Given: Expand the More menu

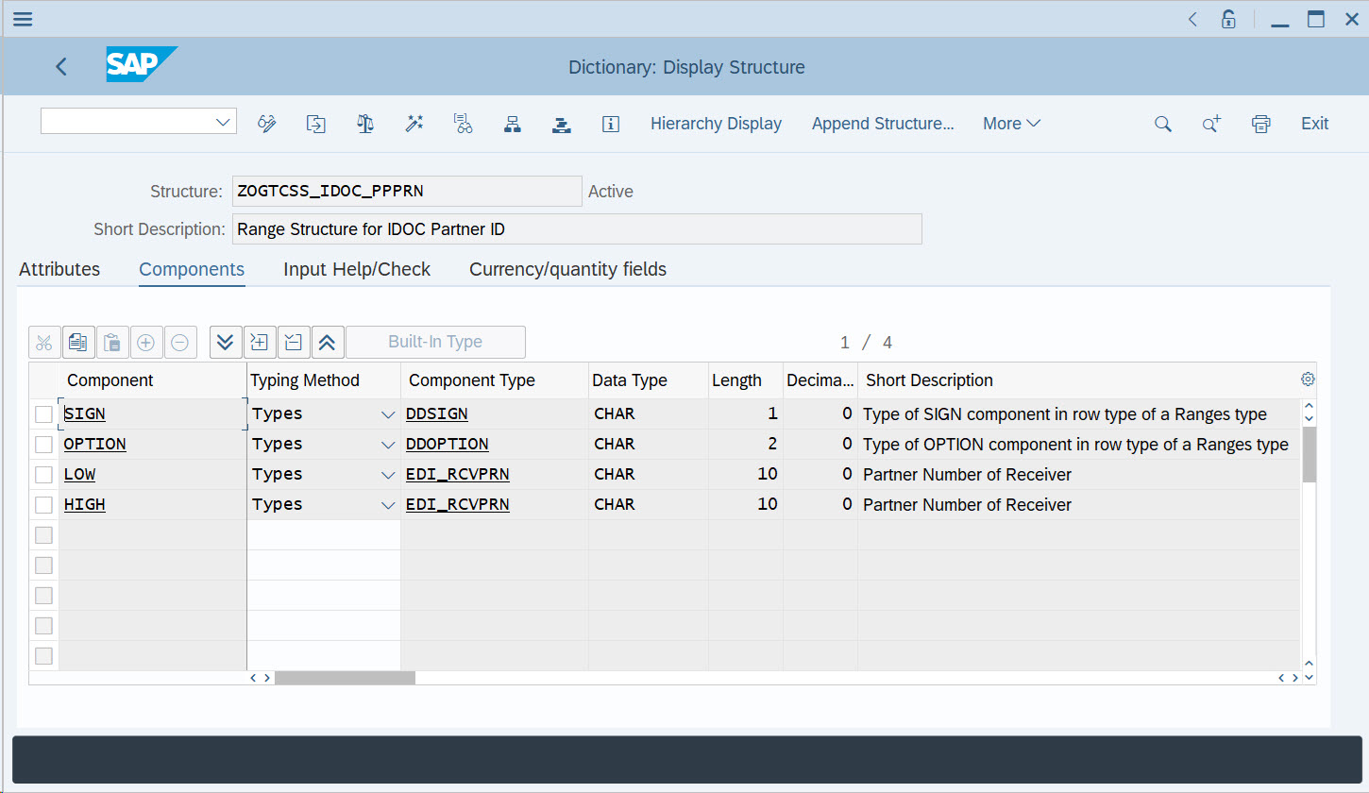Looking at the screenshot, I should (x=1011, y=124).
